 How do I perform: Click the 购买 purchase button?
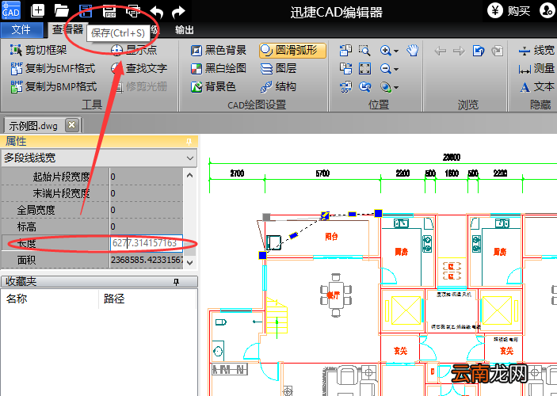pyautogui.click(x=509, y=10)
